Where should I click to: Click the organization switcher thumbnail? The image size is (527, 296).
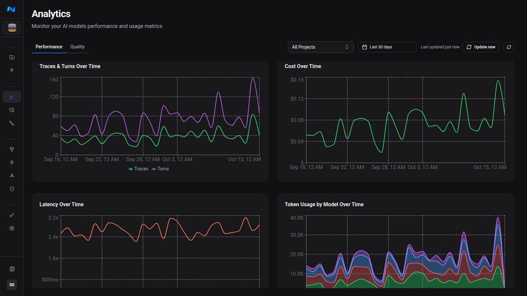pos(12,28)
